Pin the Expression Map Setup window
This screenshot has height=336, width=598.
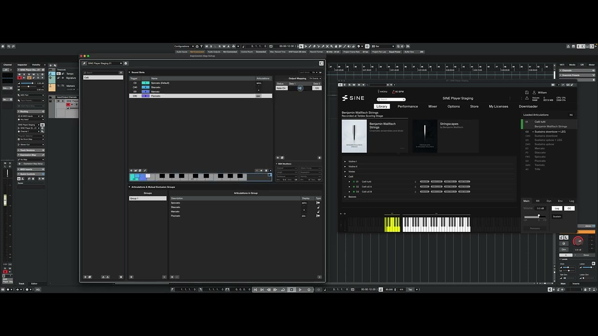click(x=84, y=63)
